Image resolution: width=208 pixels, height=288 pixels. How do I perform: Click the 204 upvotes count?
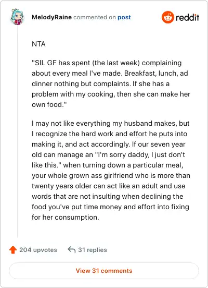click(38, 250)
